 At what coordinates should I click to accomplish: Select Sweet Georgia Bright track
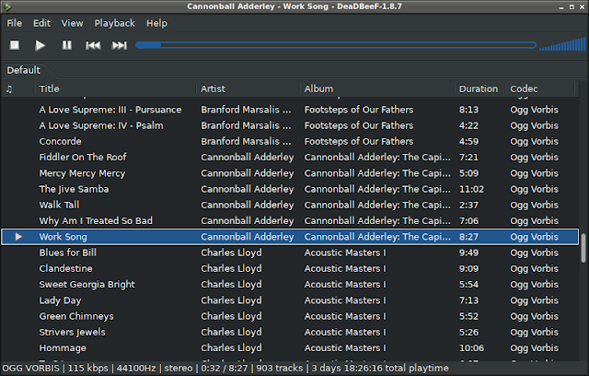click(x=290, y=284)
